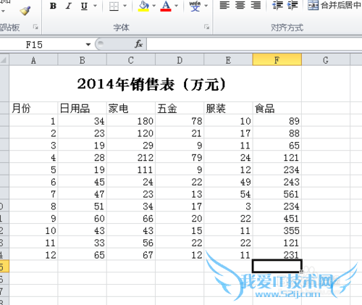The height and width of the screenshot is (305, 362).
Task: Open font color dropdown arrow
Action: coord(177,5)
